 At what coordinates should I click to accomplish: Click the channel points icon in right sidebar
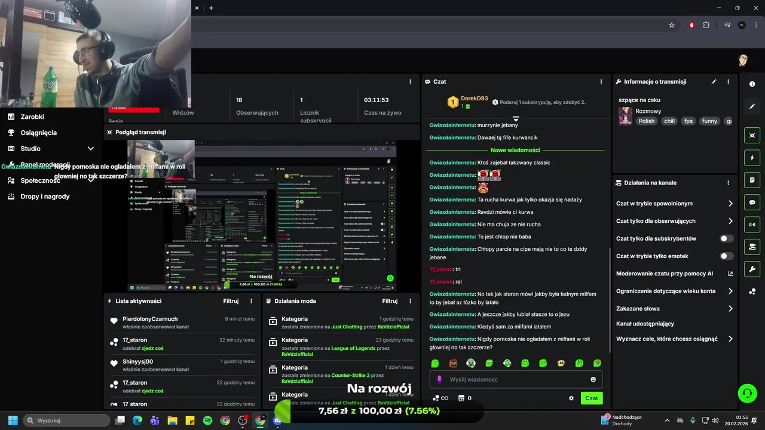point(752,291)
